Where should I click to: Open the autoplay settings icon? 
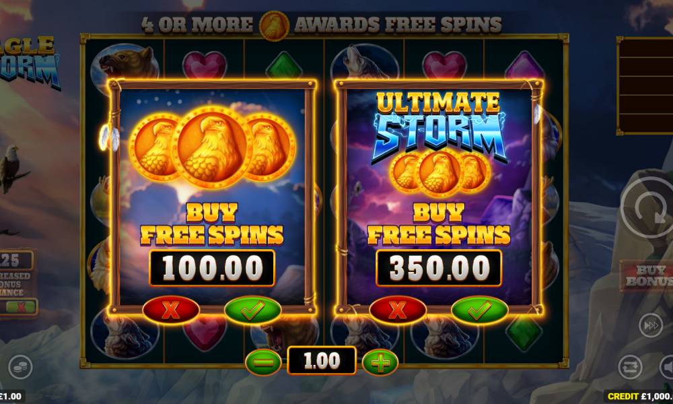pyautogui.click(x=630, y=368)
